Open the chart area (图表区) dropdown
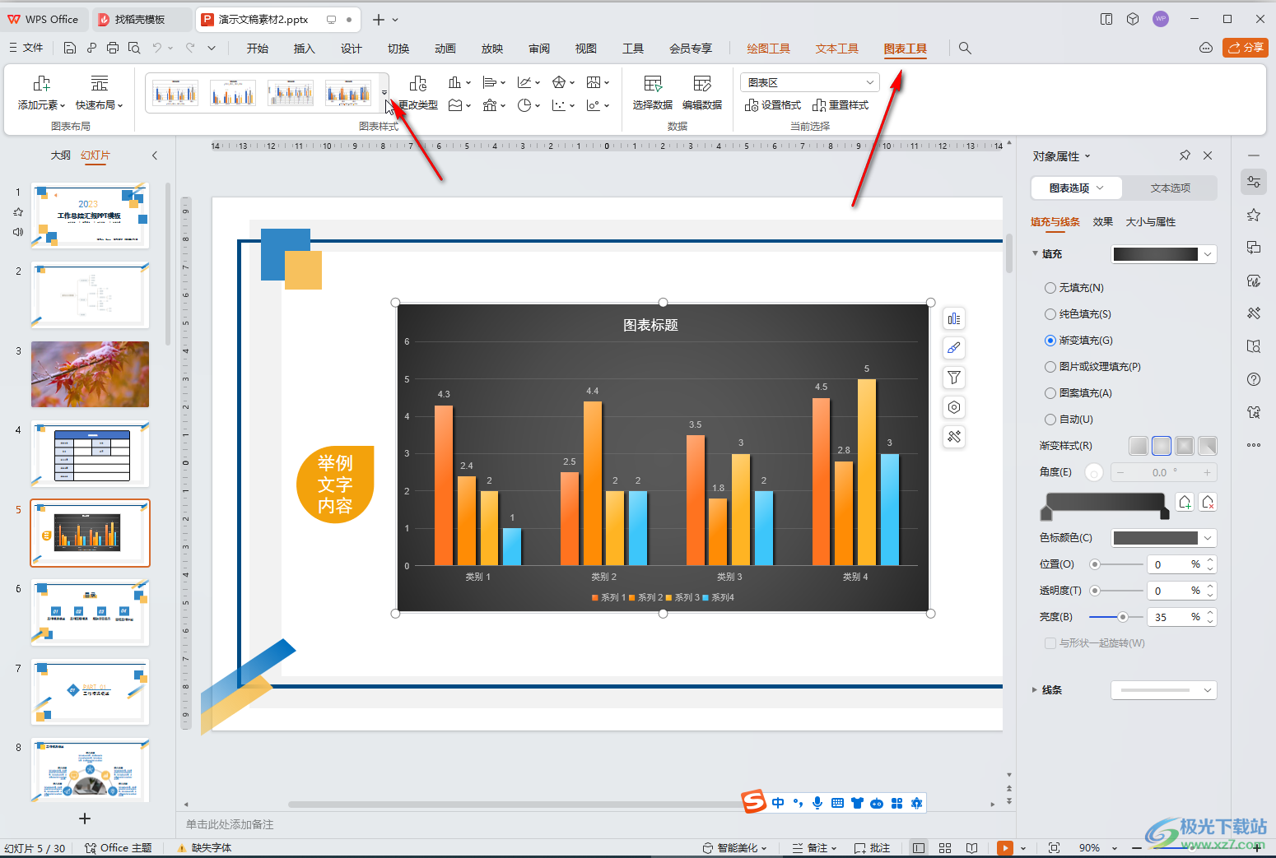 (810, 82)
